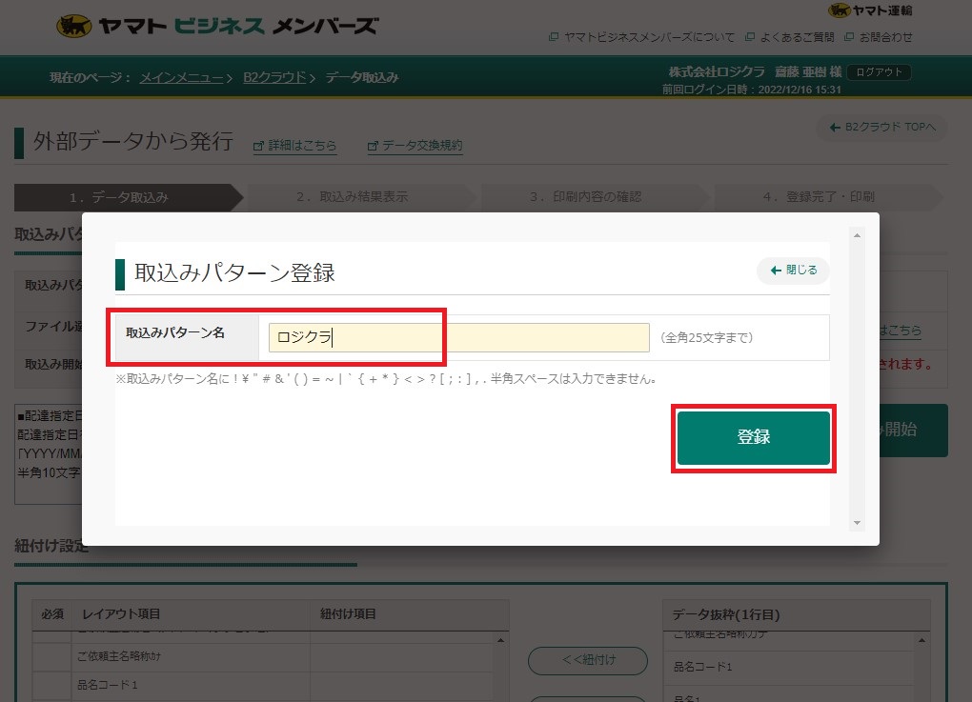The height and width of the screenshot is (702, 972).
Task: Click layout list scroll up arrow
Action: 500,640
